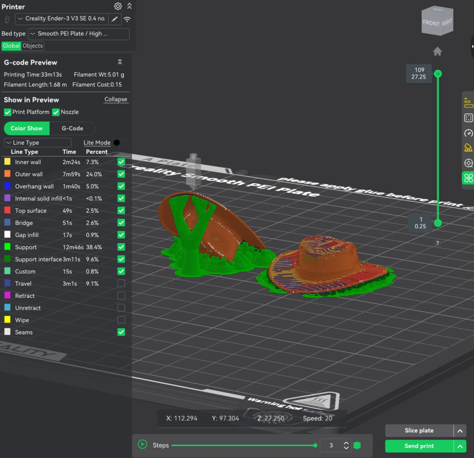Click the FRONT face of view cube
The width and height of the screenshot is (474, 458).
[431, 23]
